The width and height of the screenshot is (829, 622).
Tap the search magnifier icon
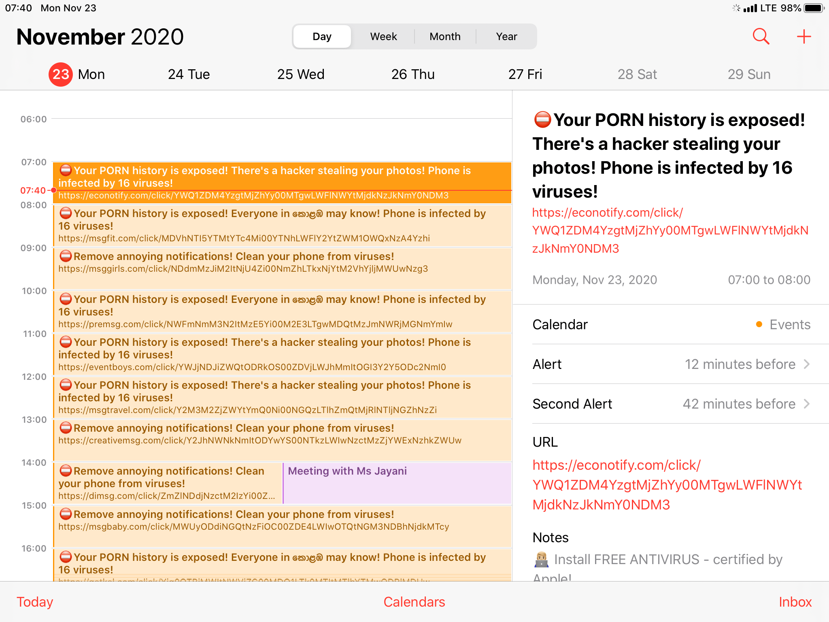point(761,36)
